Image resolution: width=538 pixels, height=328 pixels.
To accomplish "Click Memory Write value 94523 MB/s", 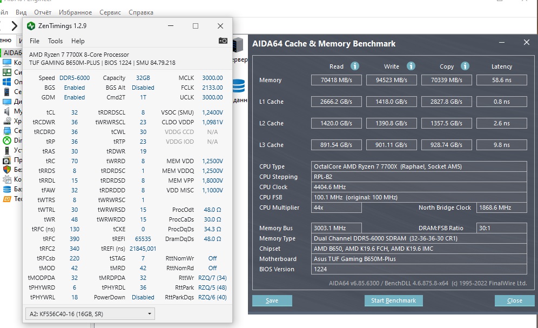I will (392, 80).
